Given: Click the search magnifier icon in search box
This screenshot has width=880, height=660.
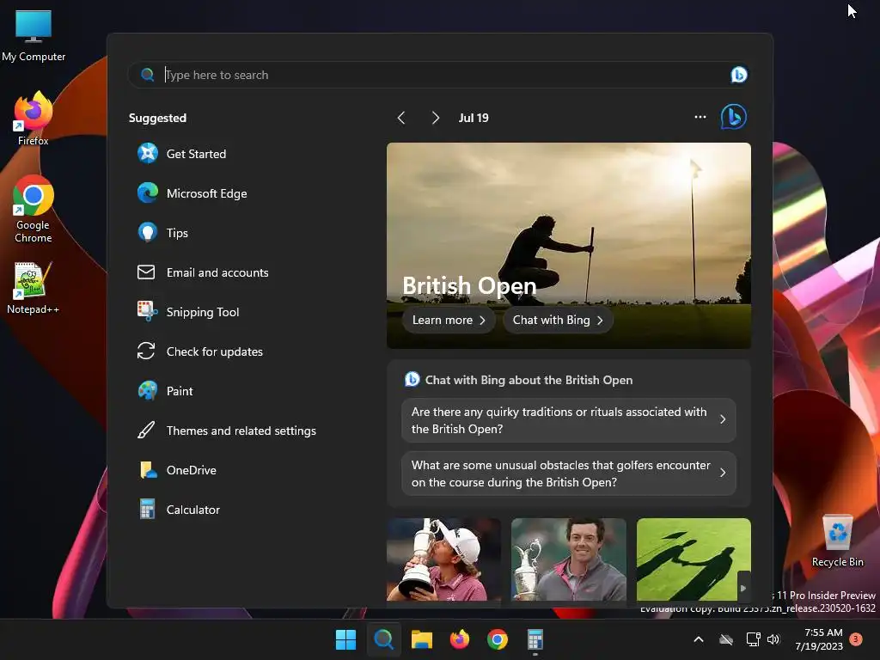Looking at the screenshot, I should pyautogui.click(x=147, y=75).
